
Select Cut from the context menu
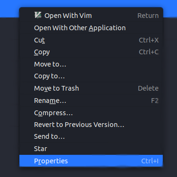[x=91, y=40]
